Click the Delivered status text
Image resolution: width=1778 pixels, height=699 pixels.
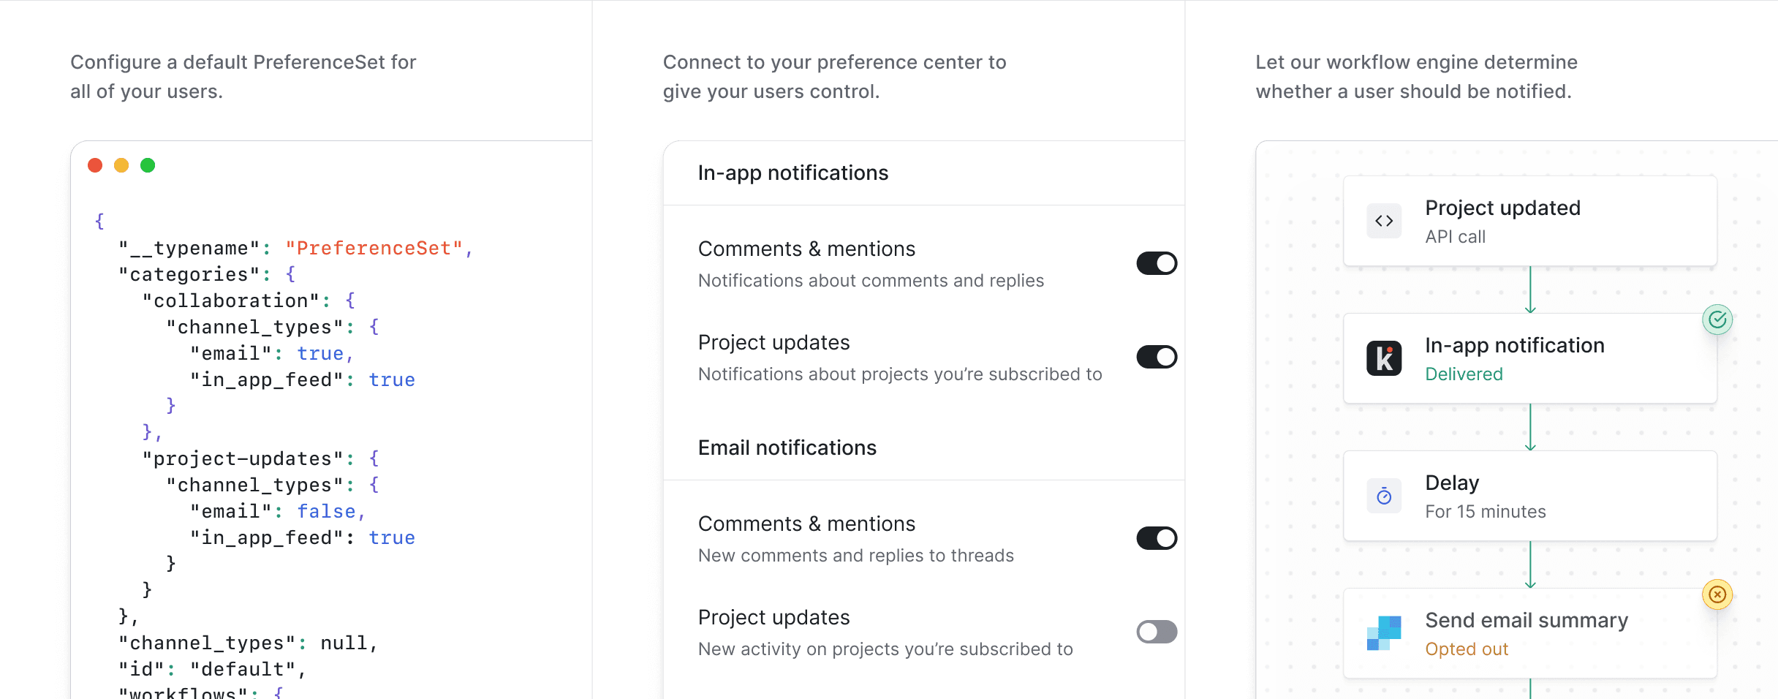coord(1463,374)
